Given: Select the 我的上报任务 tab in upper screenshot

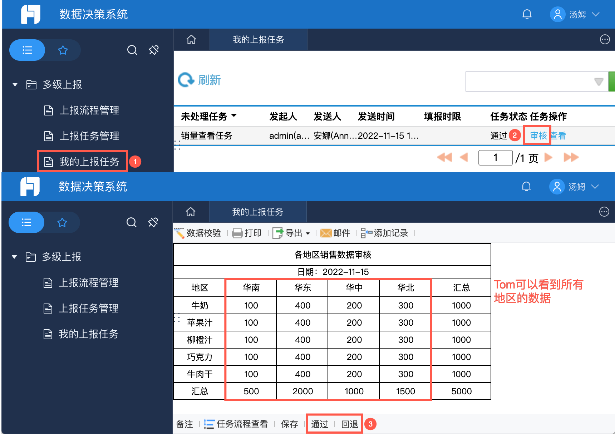Looking at the screenshot, I should tap(258, 39).
